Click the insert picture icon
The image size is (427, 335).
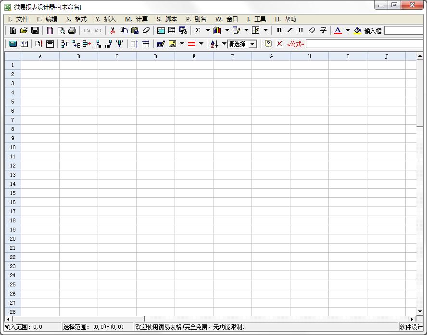click(x=172, y=44)
